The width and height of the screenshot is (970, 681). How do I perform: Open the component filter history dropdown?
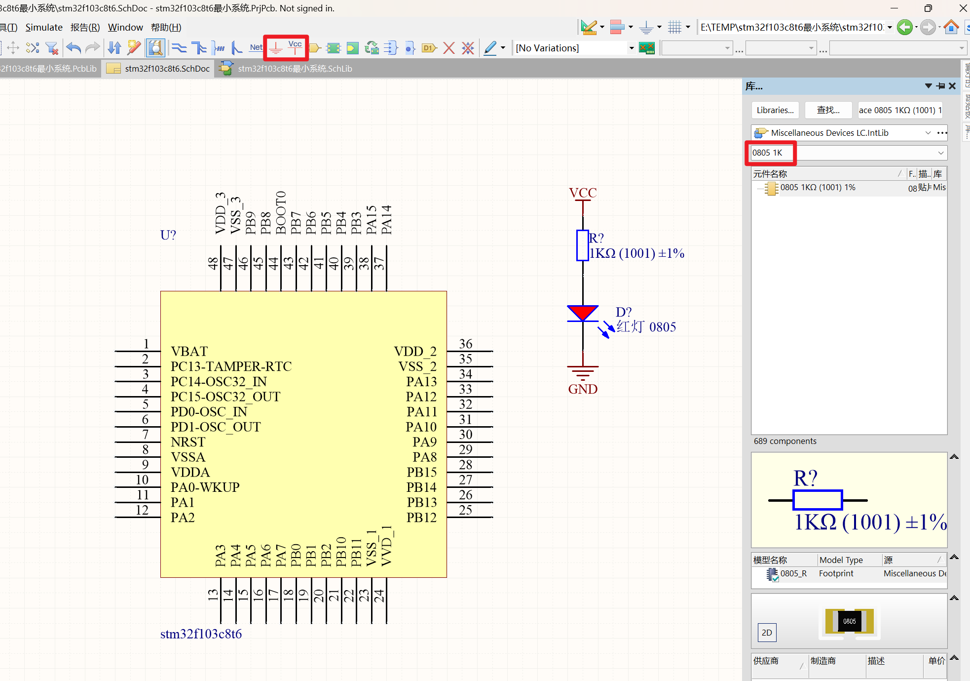941,153
